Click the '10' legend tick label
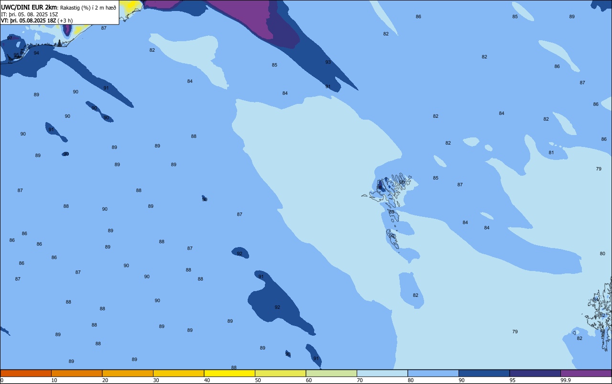This screenshot has width=612, height=384. pyautogui.click(x=54, y=380)
